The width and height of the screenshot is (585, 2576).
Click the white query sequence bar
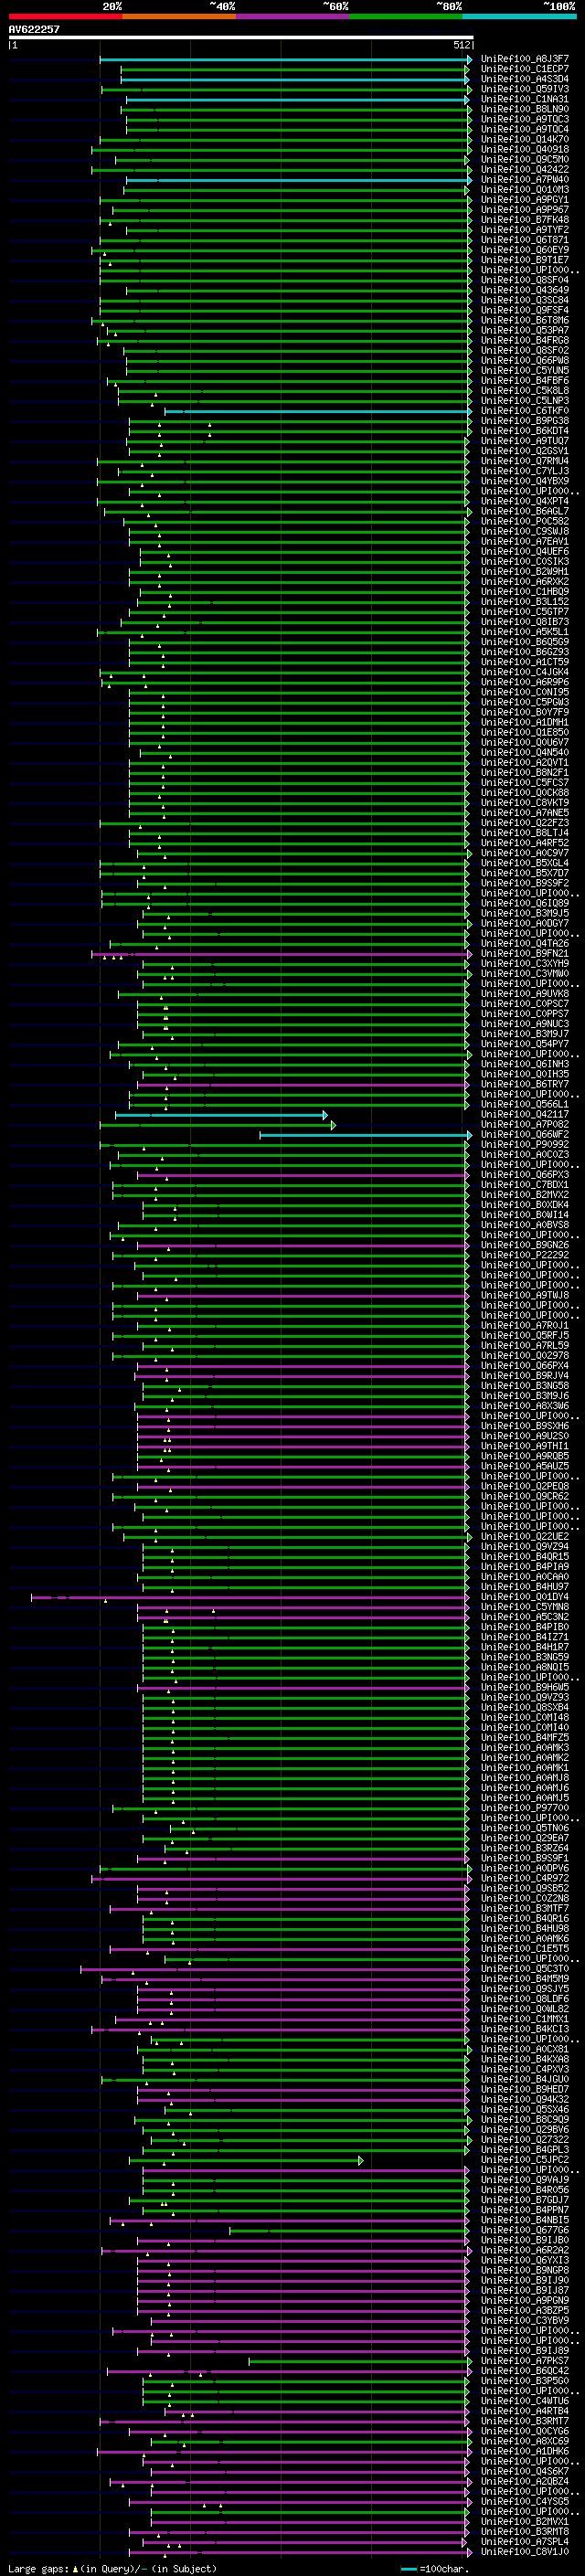pyautogui.click(x=240, y=38)
